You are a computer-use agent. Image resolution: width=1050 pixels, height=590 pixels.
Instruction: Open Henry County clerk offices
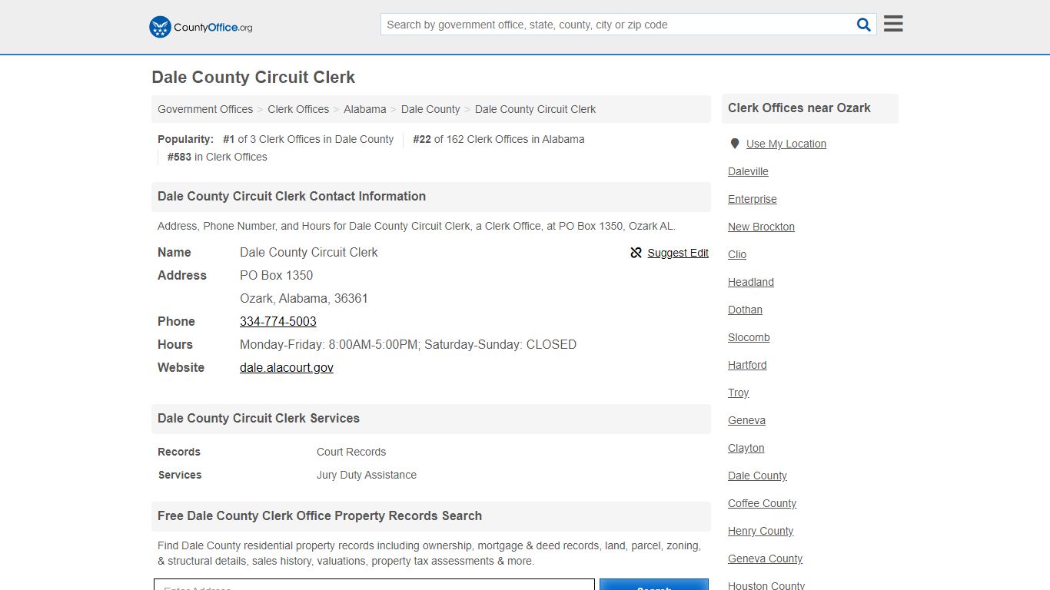click(760, 531)
